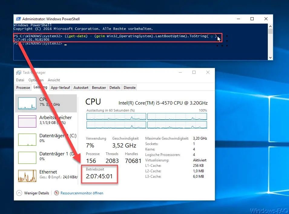Click the PowerShell output 2:7:45:01,9181905
This screenshot has width=289, height=214.
tap(31, 40)
